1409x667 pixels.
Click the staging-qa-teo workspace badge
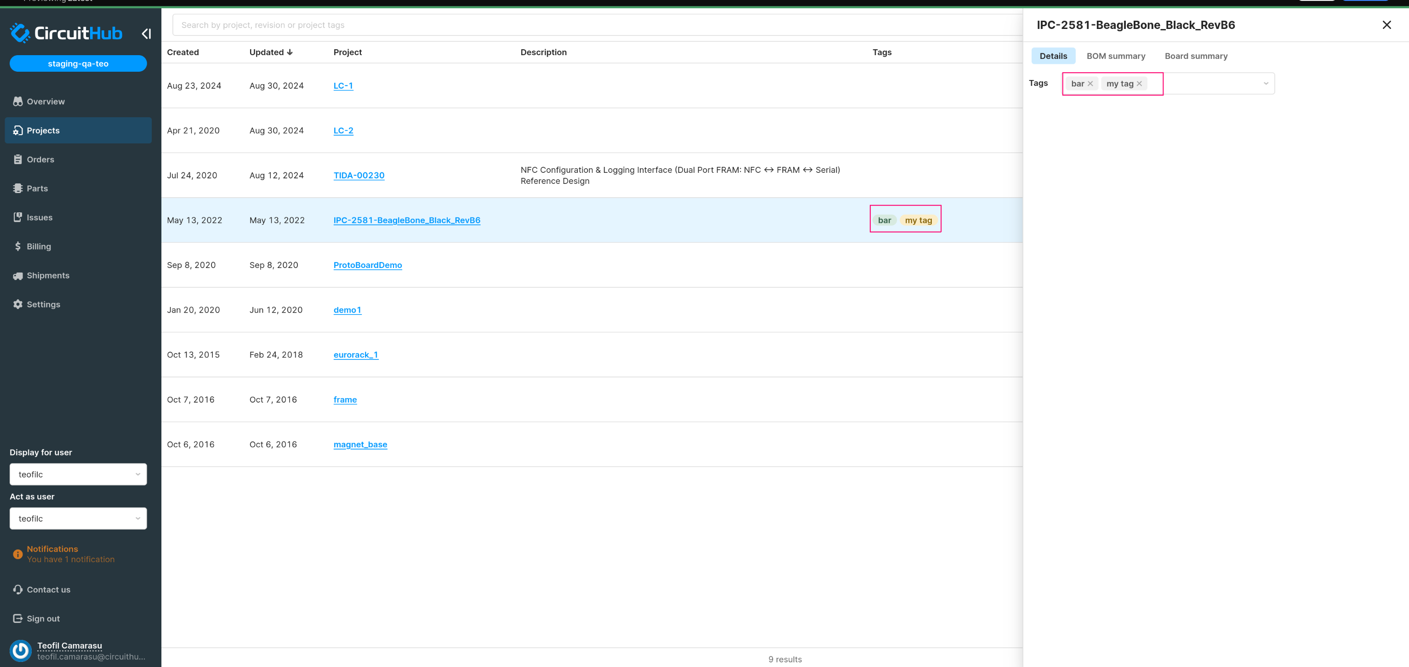pos(78,63)
